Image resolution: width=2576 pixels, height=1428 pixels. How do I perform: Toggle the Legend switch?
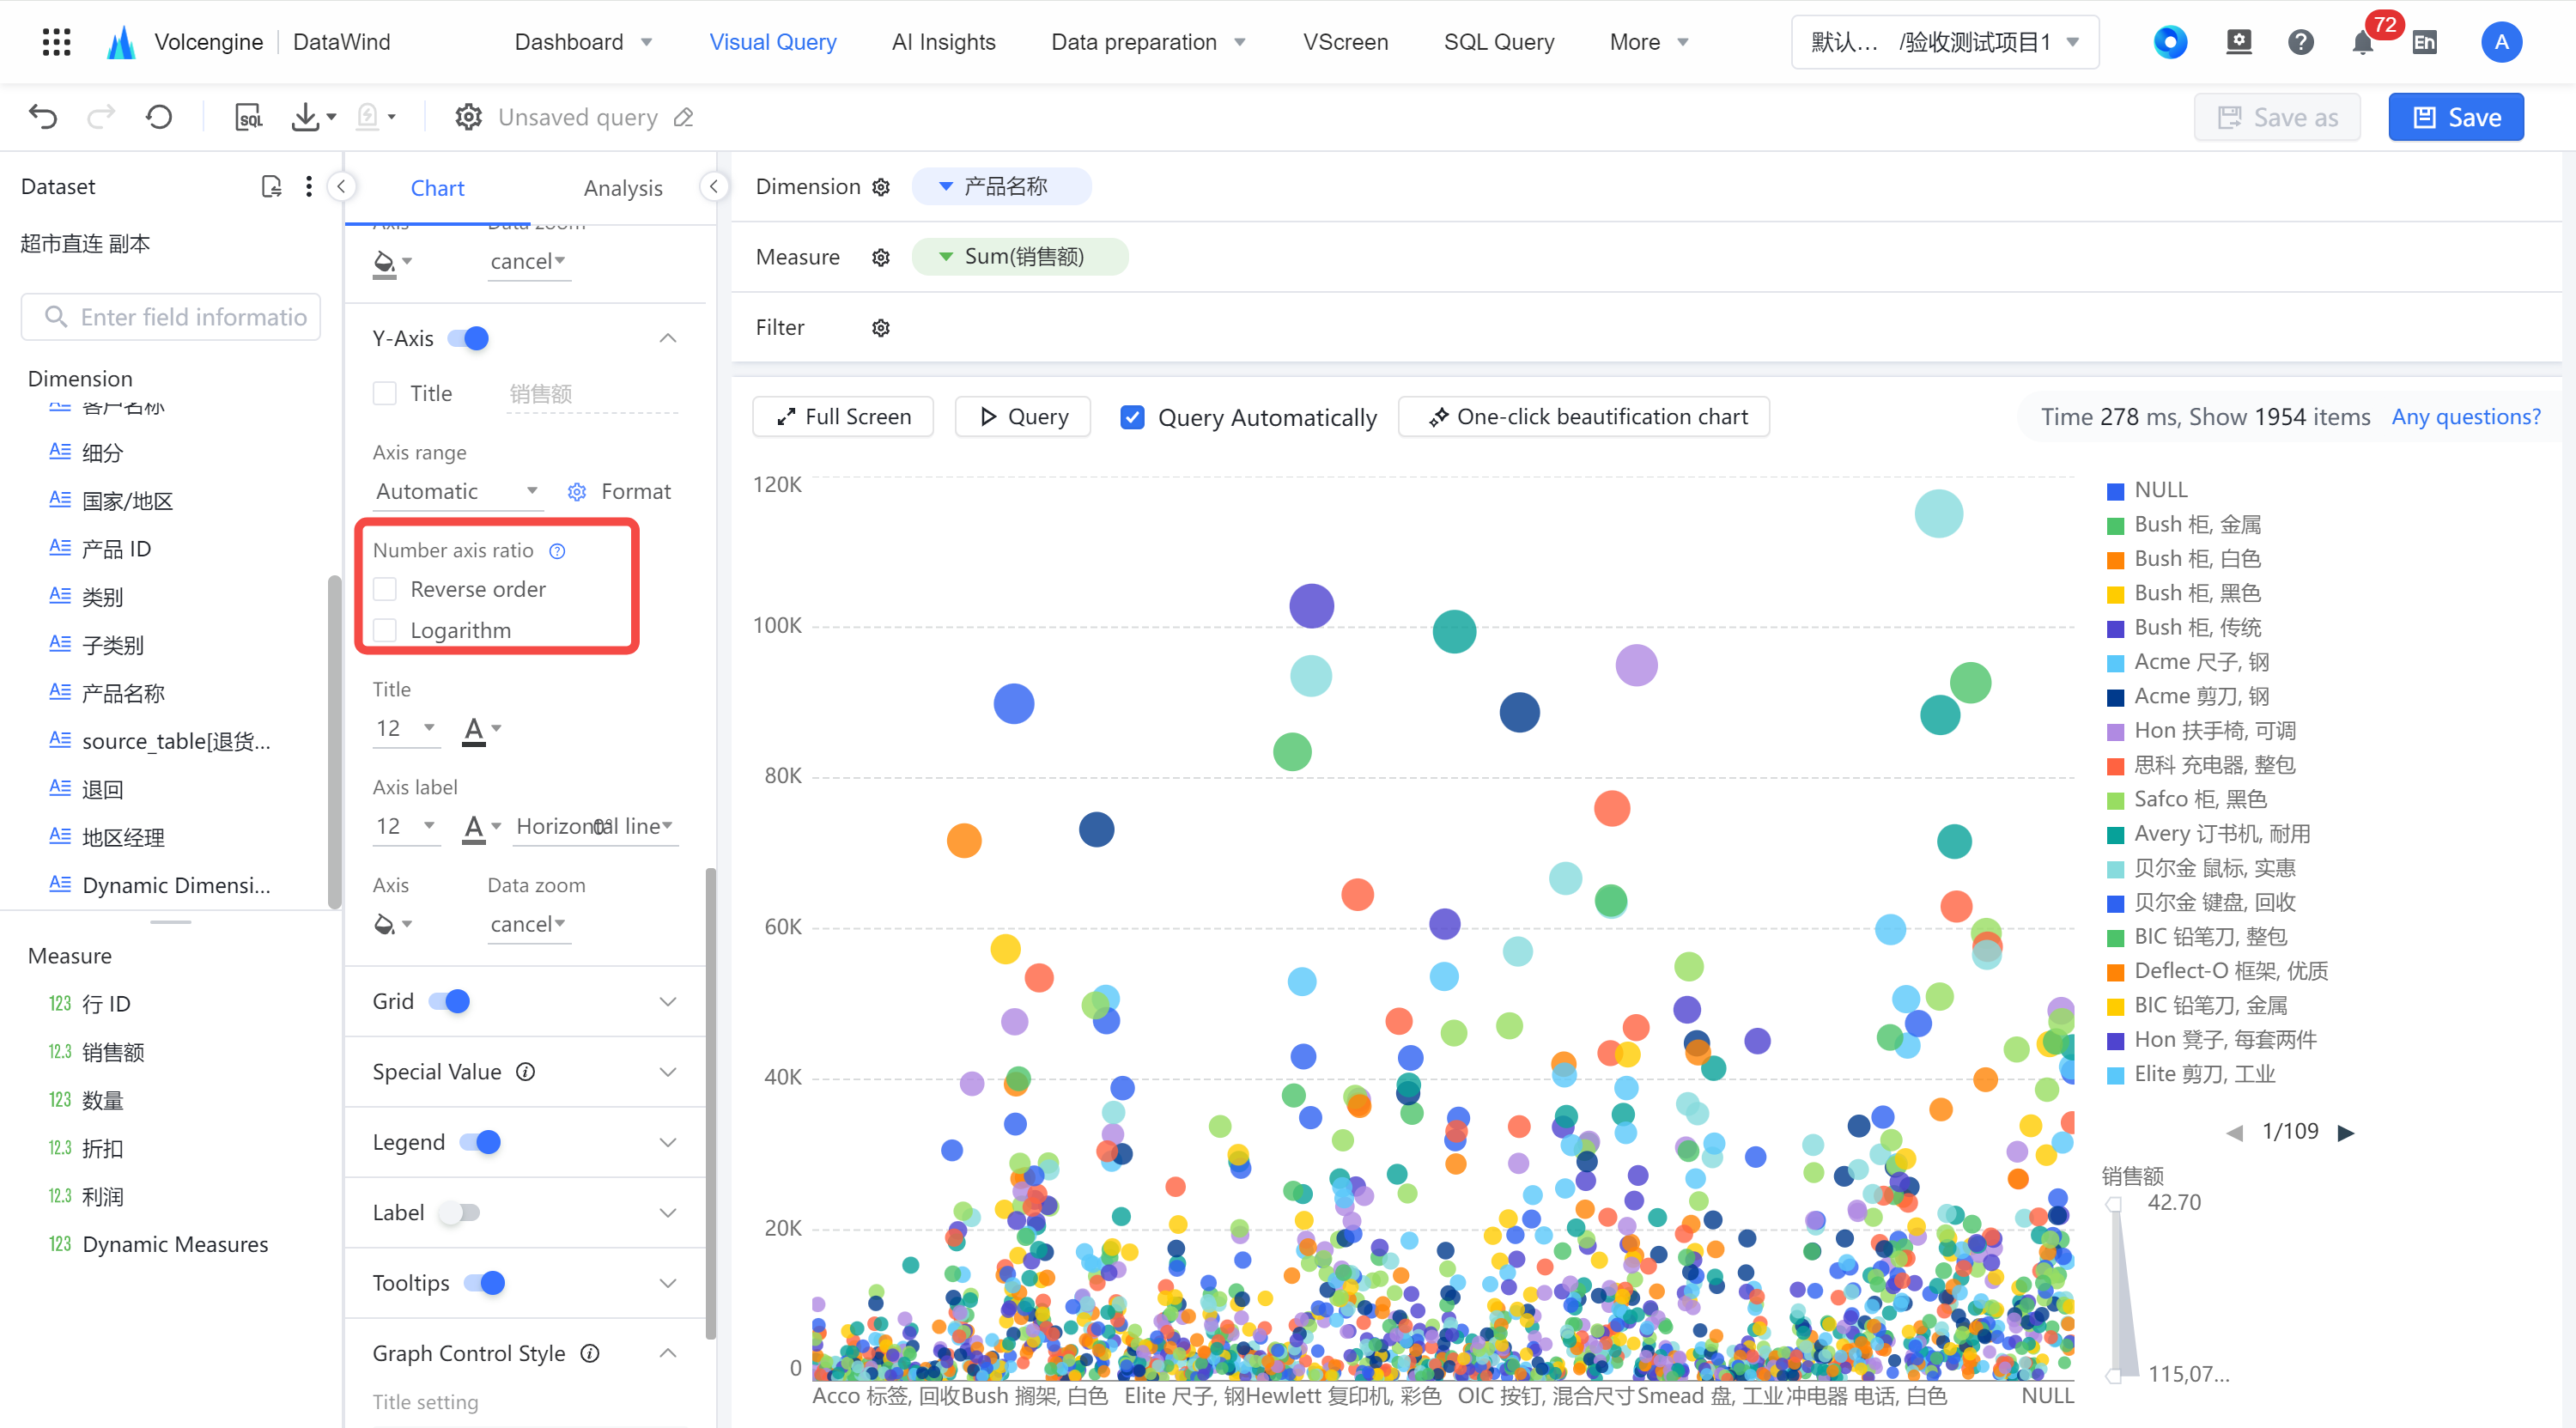click(x=480, y=1142)
